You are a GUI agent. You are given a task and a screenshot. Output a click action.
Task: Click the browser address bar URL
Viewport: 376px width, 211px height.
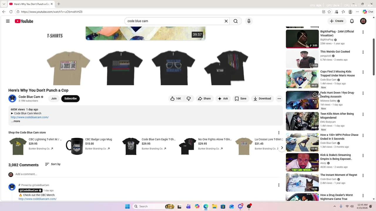52,12
